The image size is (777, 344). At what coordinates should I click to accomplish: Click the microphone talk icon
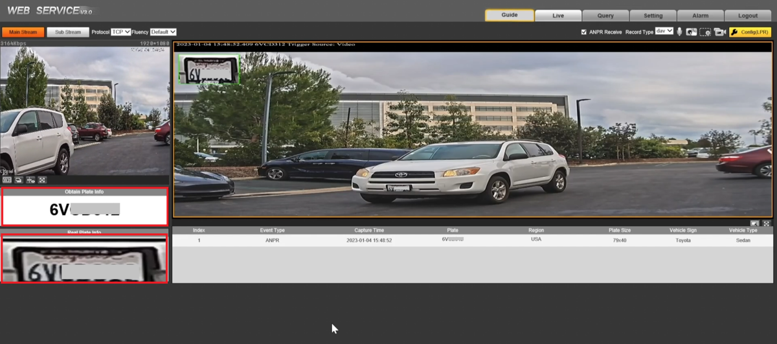coord(679,32)
